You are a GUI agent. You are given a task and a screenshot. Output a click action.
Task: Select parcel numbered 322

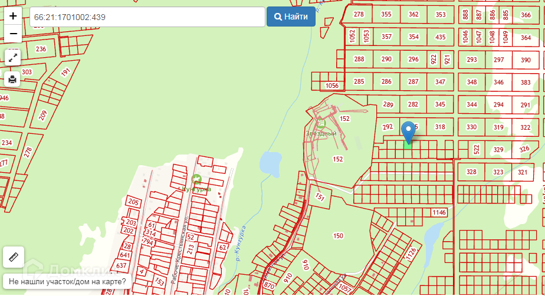[x=526, y=127]
